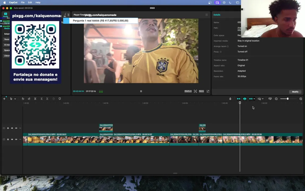This screenshot has width=305, height=191.
Task: Click the timeline fit-to-view icon
Action: pyautogui.click(x=270, y=99)
